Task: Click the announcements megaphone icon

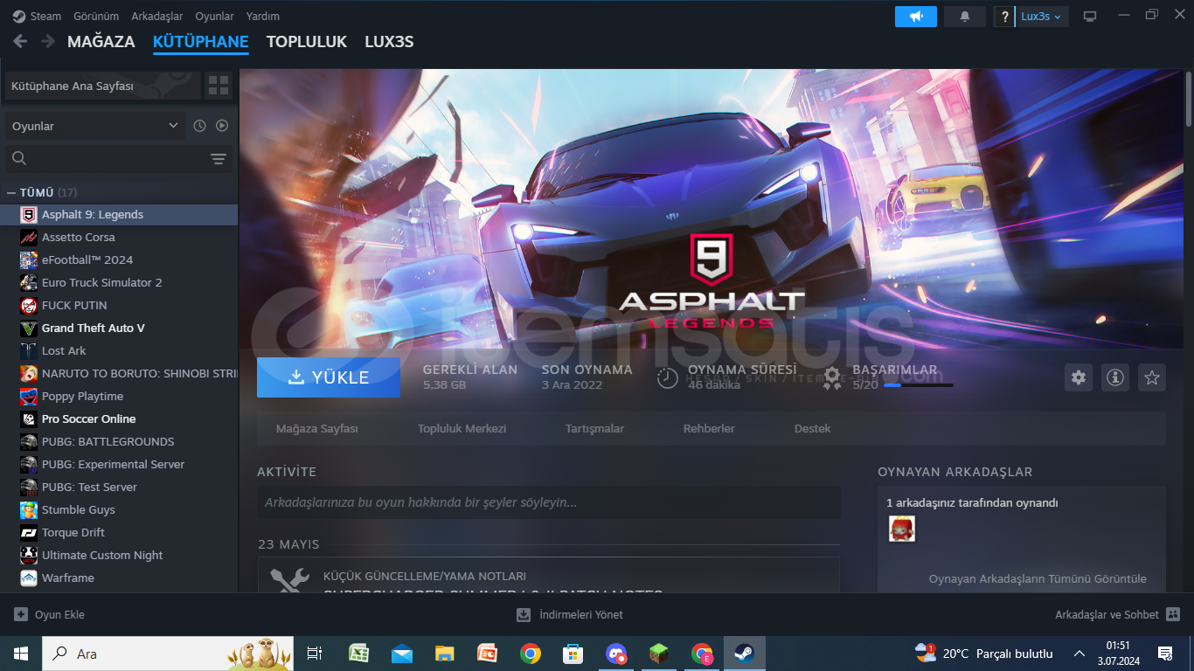Action: click(915, 17)
